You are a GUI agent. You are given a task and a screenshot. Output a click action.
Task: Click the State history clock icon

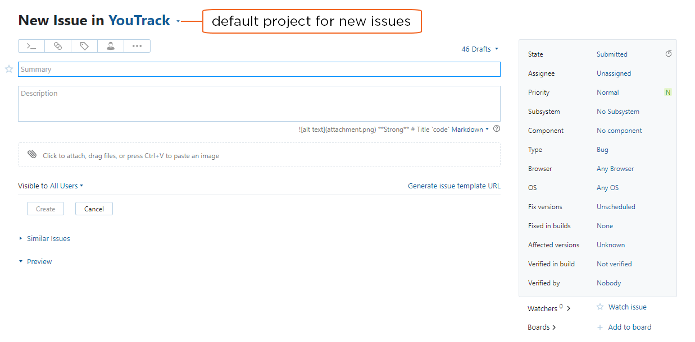(x=669, y=54)
